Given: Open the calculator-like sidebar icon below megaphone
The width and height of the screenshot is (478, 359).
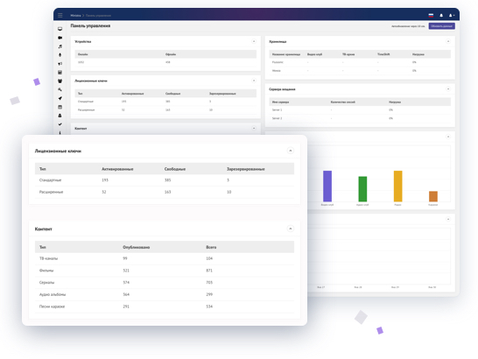Looking at the screenshot, I should click(60, 73).
